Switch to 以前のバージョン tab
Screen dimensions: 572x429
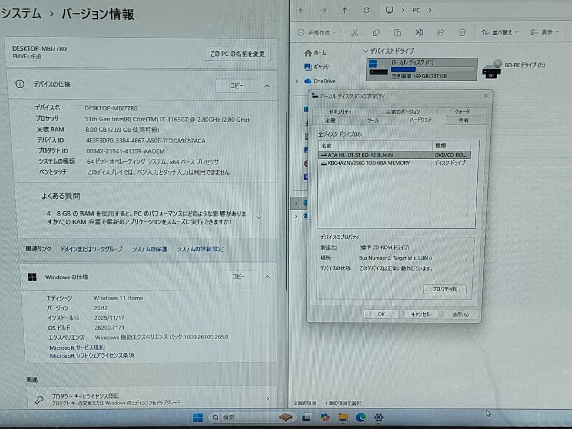[x=403, y=112]
